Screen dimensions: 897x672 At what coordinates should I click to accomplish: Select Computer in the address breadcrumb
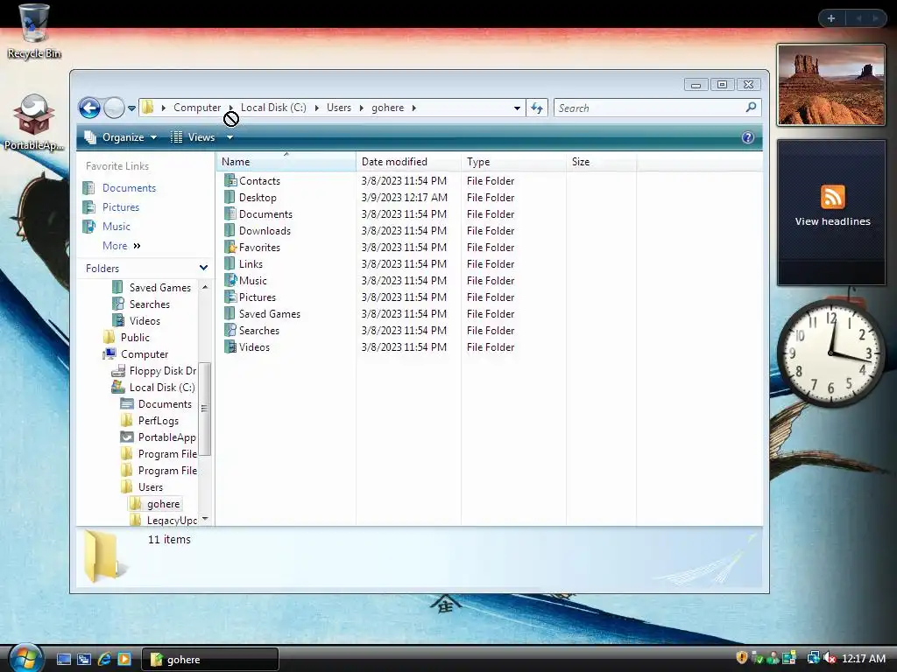click(x=197, y=108)
